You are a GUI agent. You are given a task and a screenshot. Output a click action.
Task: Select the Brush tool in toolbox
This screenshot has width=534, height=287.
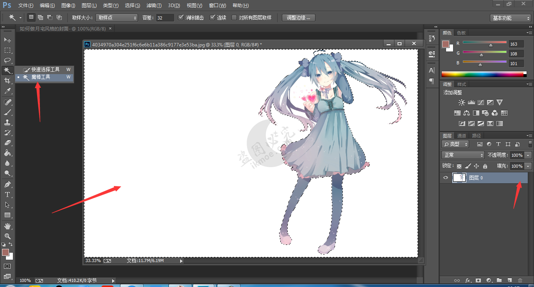click(x=7, y=112)
